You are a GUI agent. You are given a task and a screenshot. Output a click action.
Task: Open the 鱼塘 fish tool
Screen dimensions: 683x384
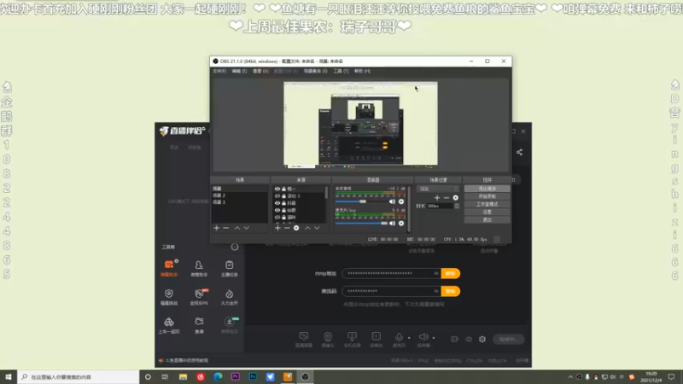click(x=199, y=325)
